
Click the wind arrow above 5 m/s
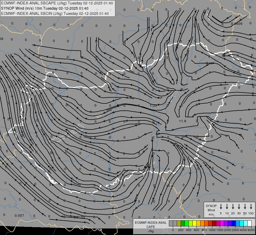tap(221, 207)
